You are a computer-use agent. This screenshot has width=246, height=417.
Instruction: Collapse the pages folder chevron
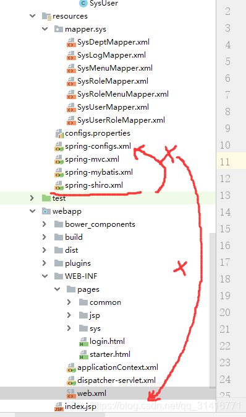click(57, 289)
